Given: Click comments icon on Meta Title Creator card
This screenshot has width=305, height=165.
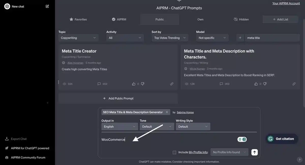Looking at the screenshot, I should [x=99, y=84].
